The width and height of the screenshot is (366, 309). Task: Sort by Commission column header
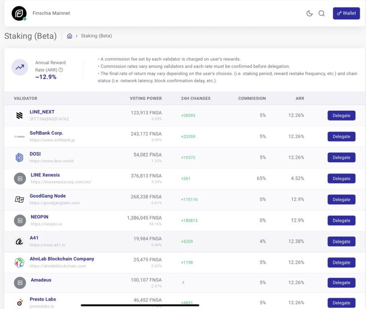tap(252, 98)
